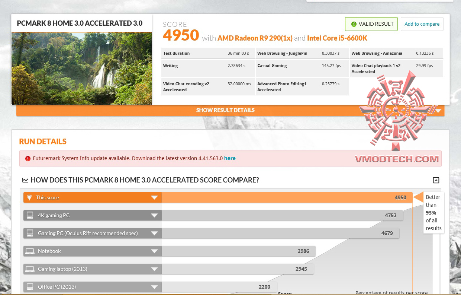The height and width of the screenshot is (295, 461).
Task: Click the Better than 93% of all results label
Action: coord(433,213)
